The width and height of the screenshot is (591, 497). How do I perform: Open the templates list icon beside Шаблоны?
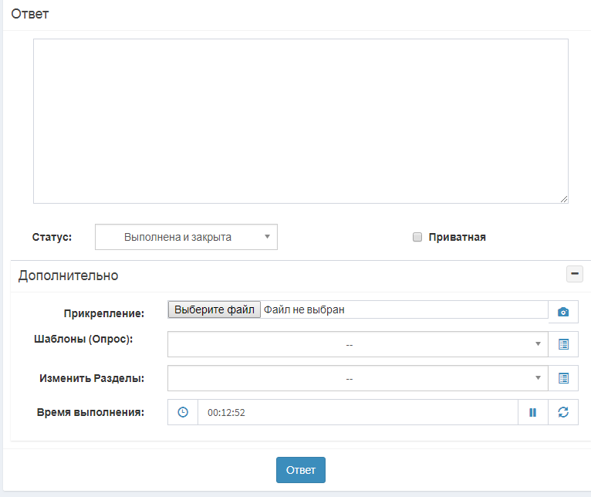563,344
